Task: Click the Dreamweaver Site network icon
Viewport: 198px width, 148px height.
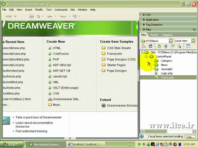Action: [50, 99]
